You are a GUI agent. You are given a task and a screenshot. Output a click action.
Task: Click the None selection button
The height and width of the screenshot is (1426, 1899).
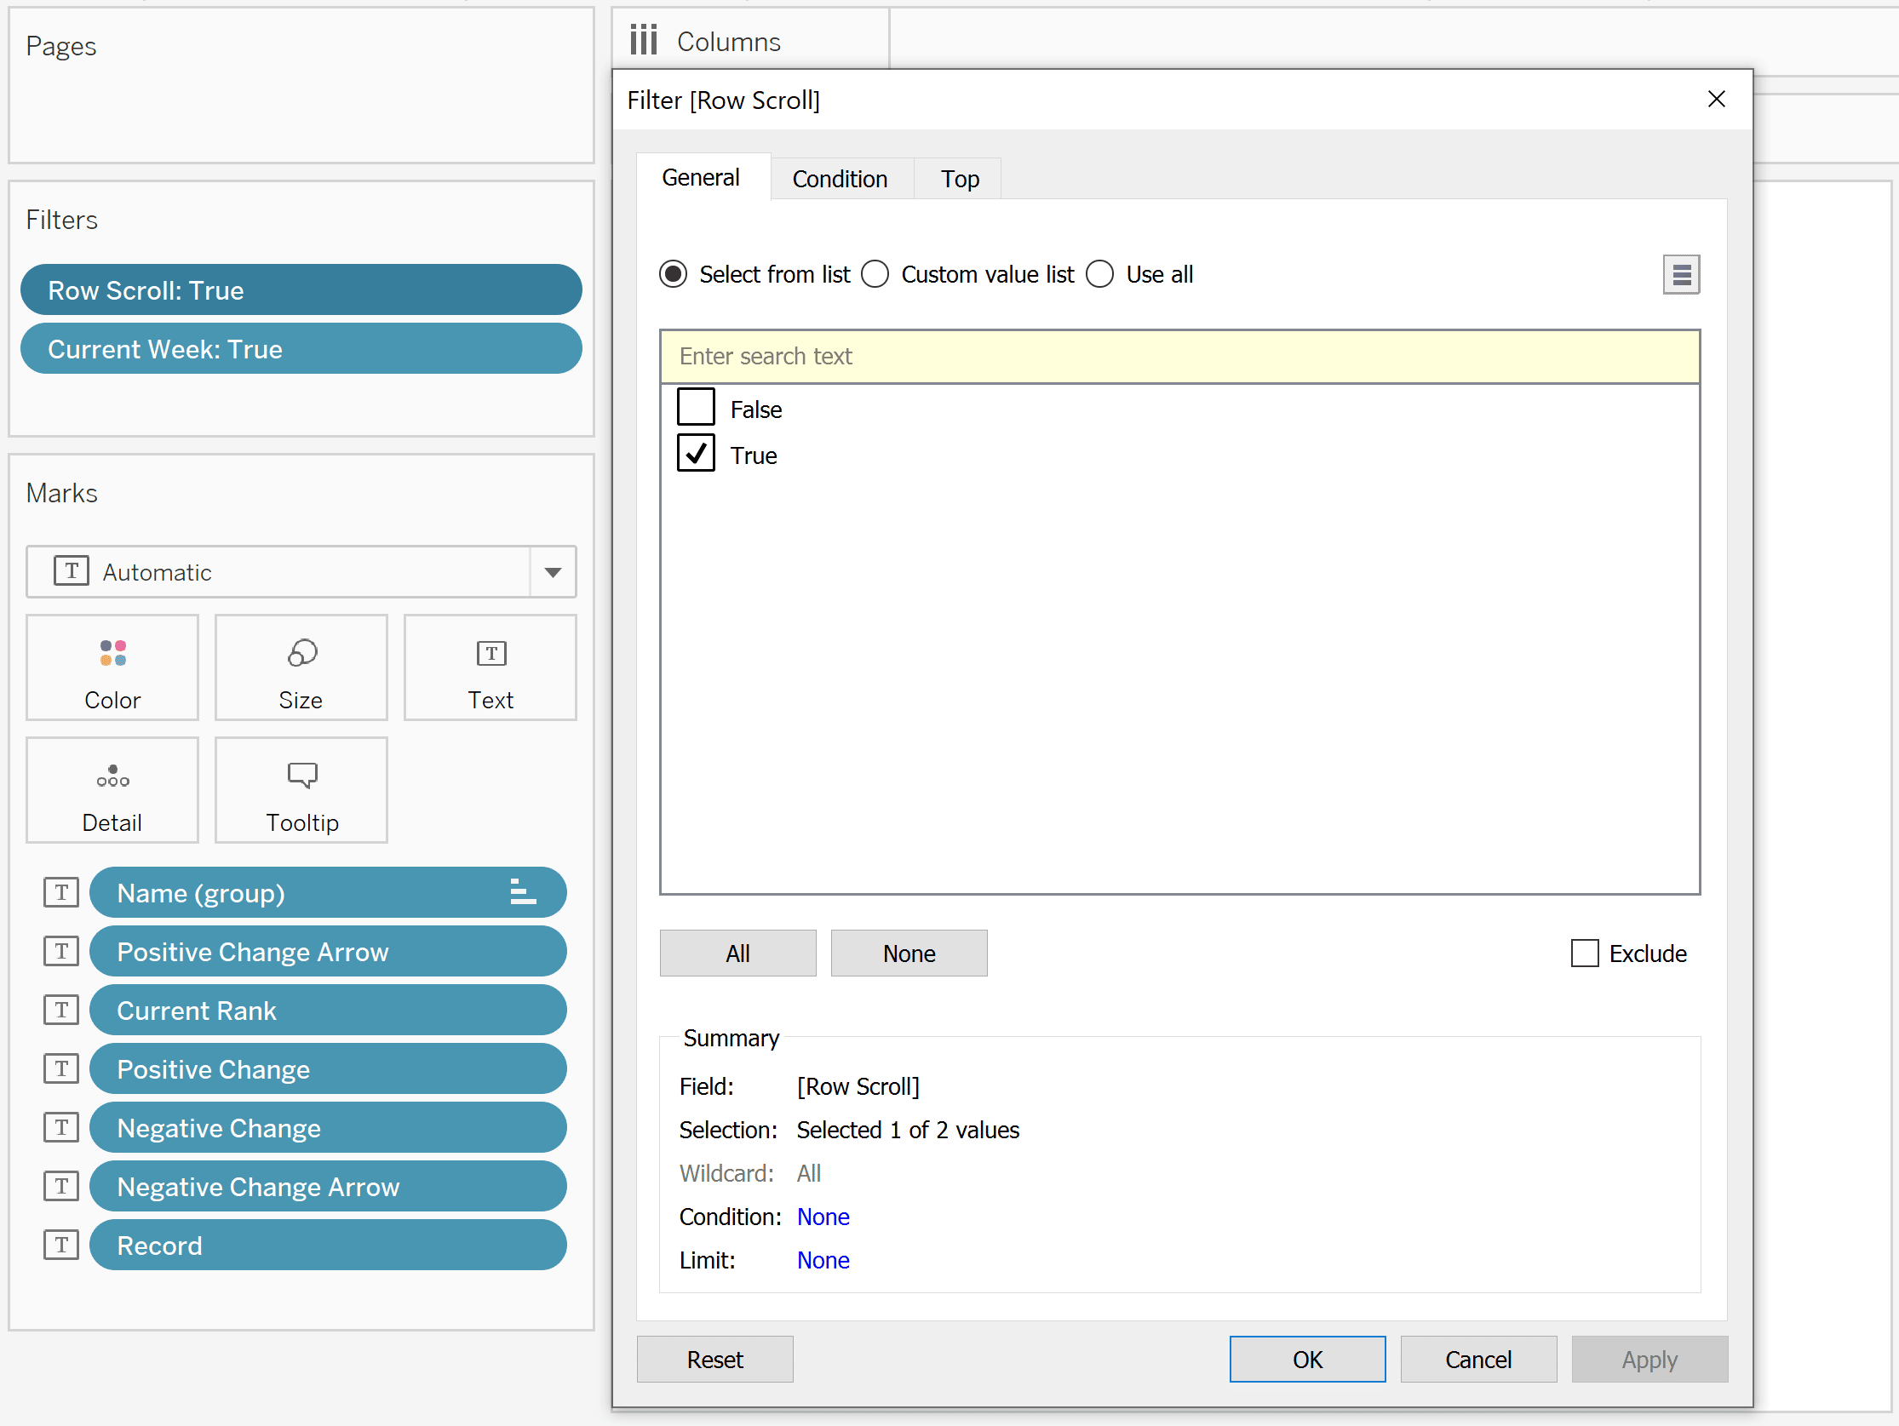tap(909, 953)
